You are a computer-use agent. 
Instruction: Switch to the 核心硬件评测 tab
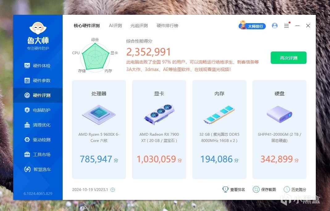click(x=87, y=26)
